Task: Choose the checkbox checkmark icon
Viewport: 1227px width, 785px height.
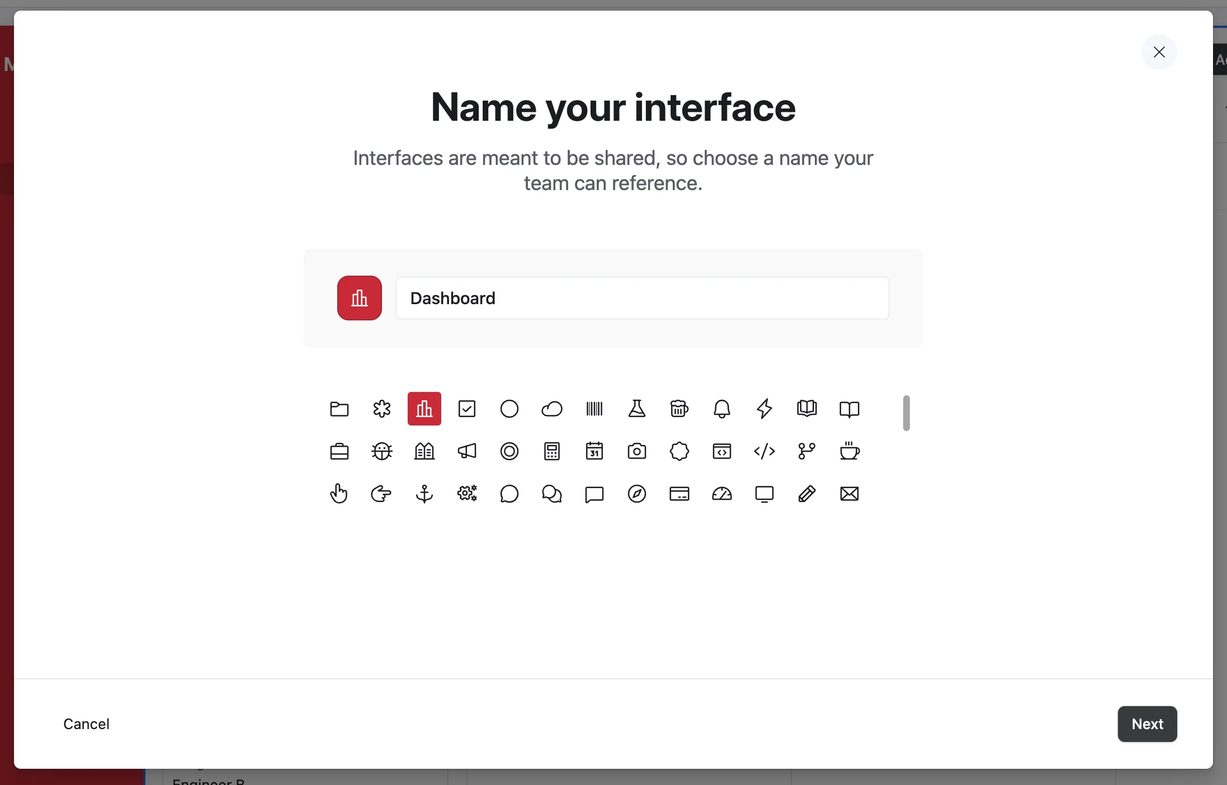Action: [x=466, y=409]
